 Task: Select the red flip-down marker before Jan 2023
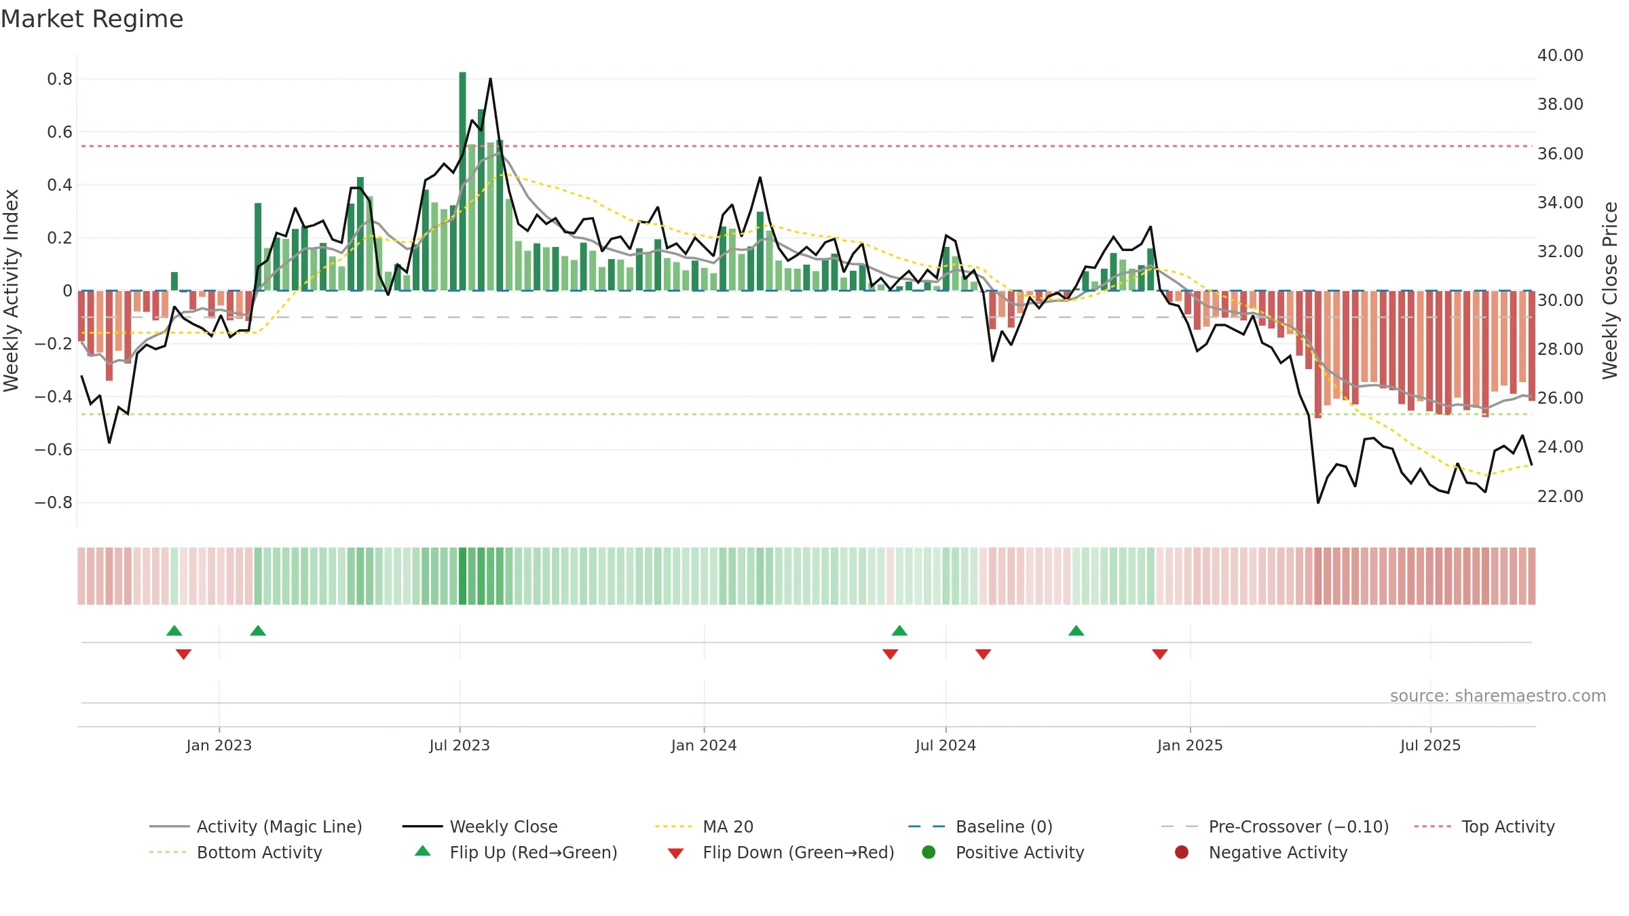pyautogui.click(x=184, y=654)
